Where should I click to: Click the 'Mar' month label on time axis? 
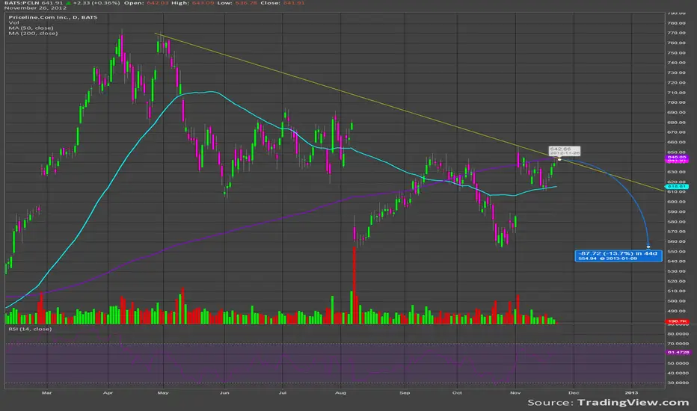[46, 393]
